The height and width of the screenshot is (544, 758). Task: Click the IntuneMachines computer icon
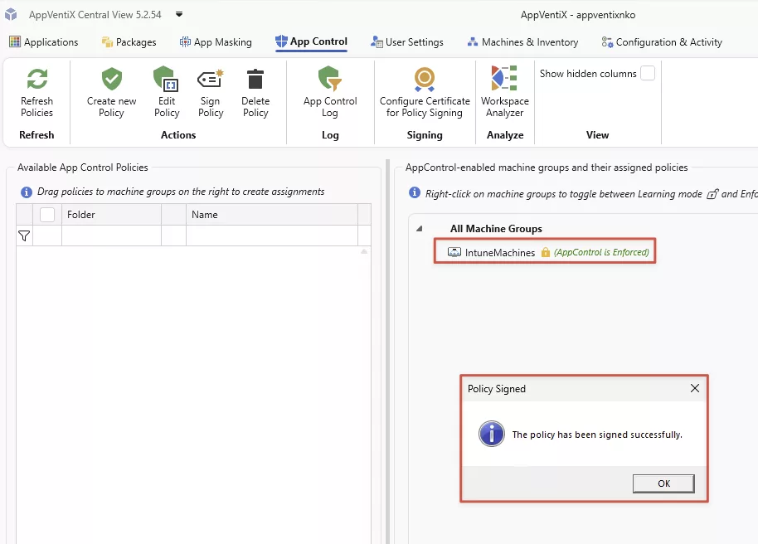pyautogui.click(x=454, y=252)
